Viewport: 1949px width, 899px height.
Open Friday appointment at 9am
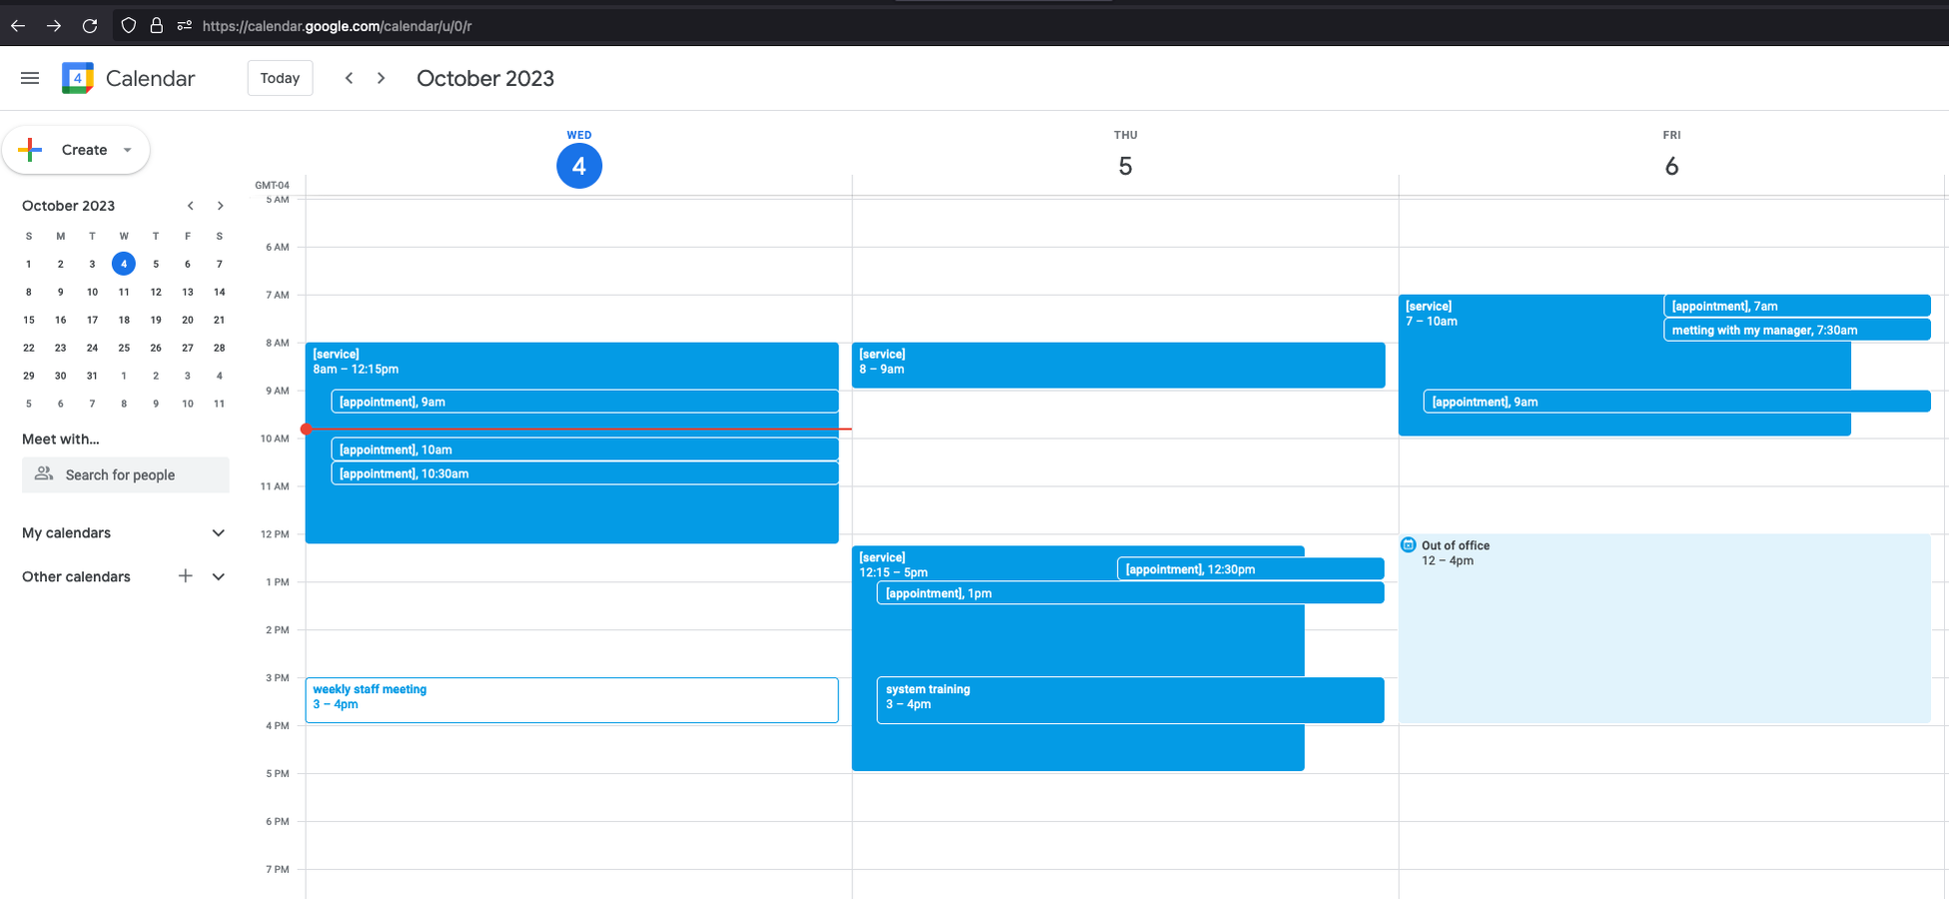[x=1677, y=402]
